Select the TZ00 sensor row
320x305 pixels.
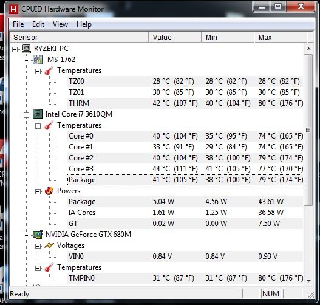(x=185, y=81)
